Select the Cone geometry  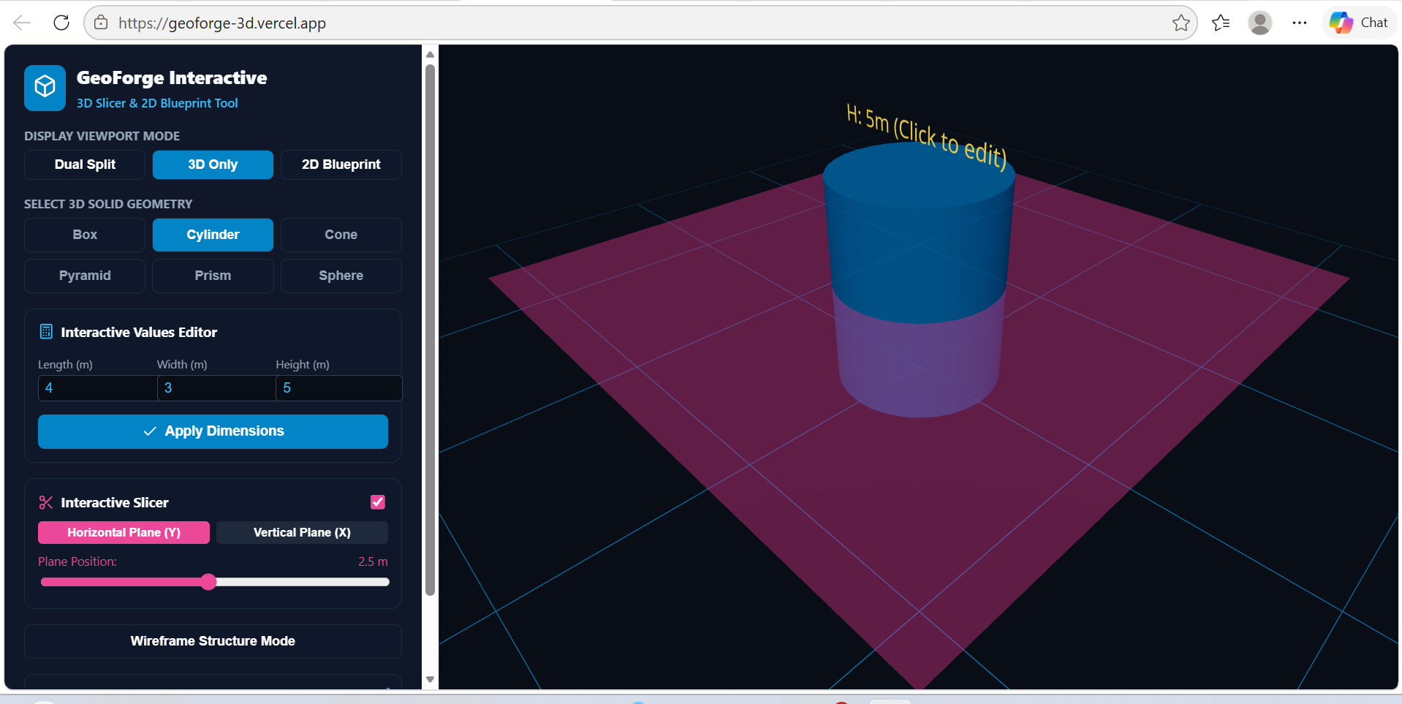pyautogui.click(x=341, y=235)
